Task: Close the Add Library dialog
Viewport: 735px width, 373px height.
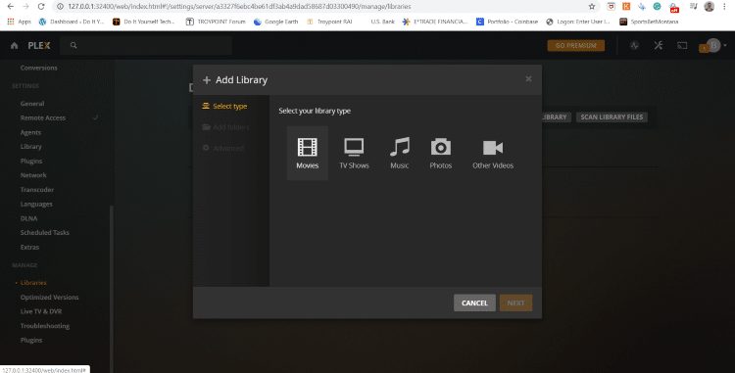Action: pos(528,78)
